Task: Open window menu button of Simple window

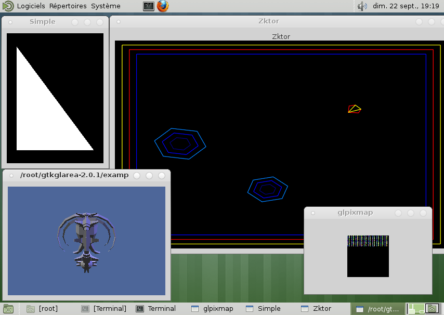Action: point(10,22)
